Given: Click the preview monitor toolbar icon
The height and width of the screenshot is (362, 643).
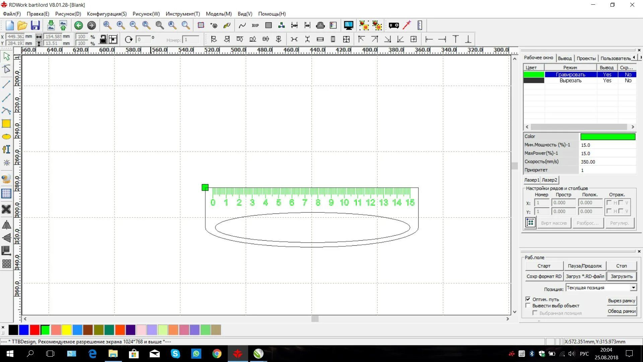Looking at the screenshot, I should (x=348, y=25).
